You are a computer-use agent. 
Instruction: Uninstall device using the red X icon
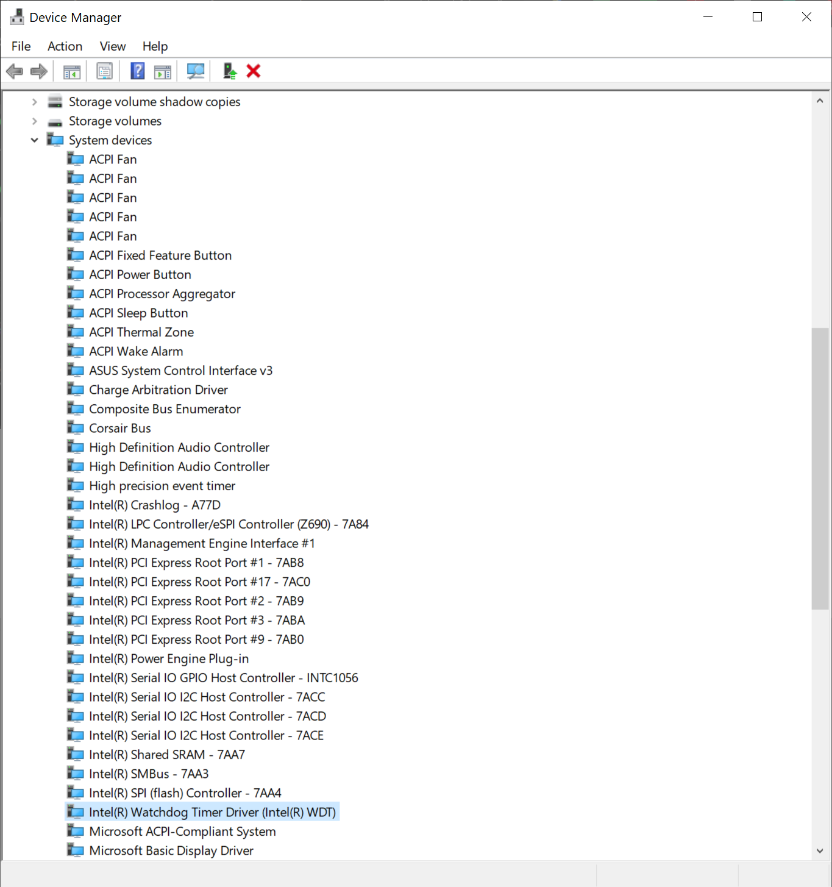254,71
